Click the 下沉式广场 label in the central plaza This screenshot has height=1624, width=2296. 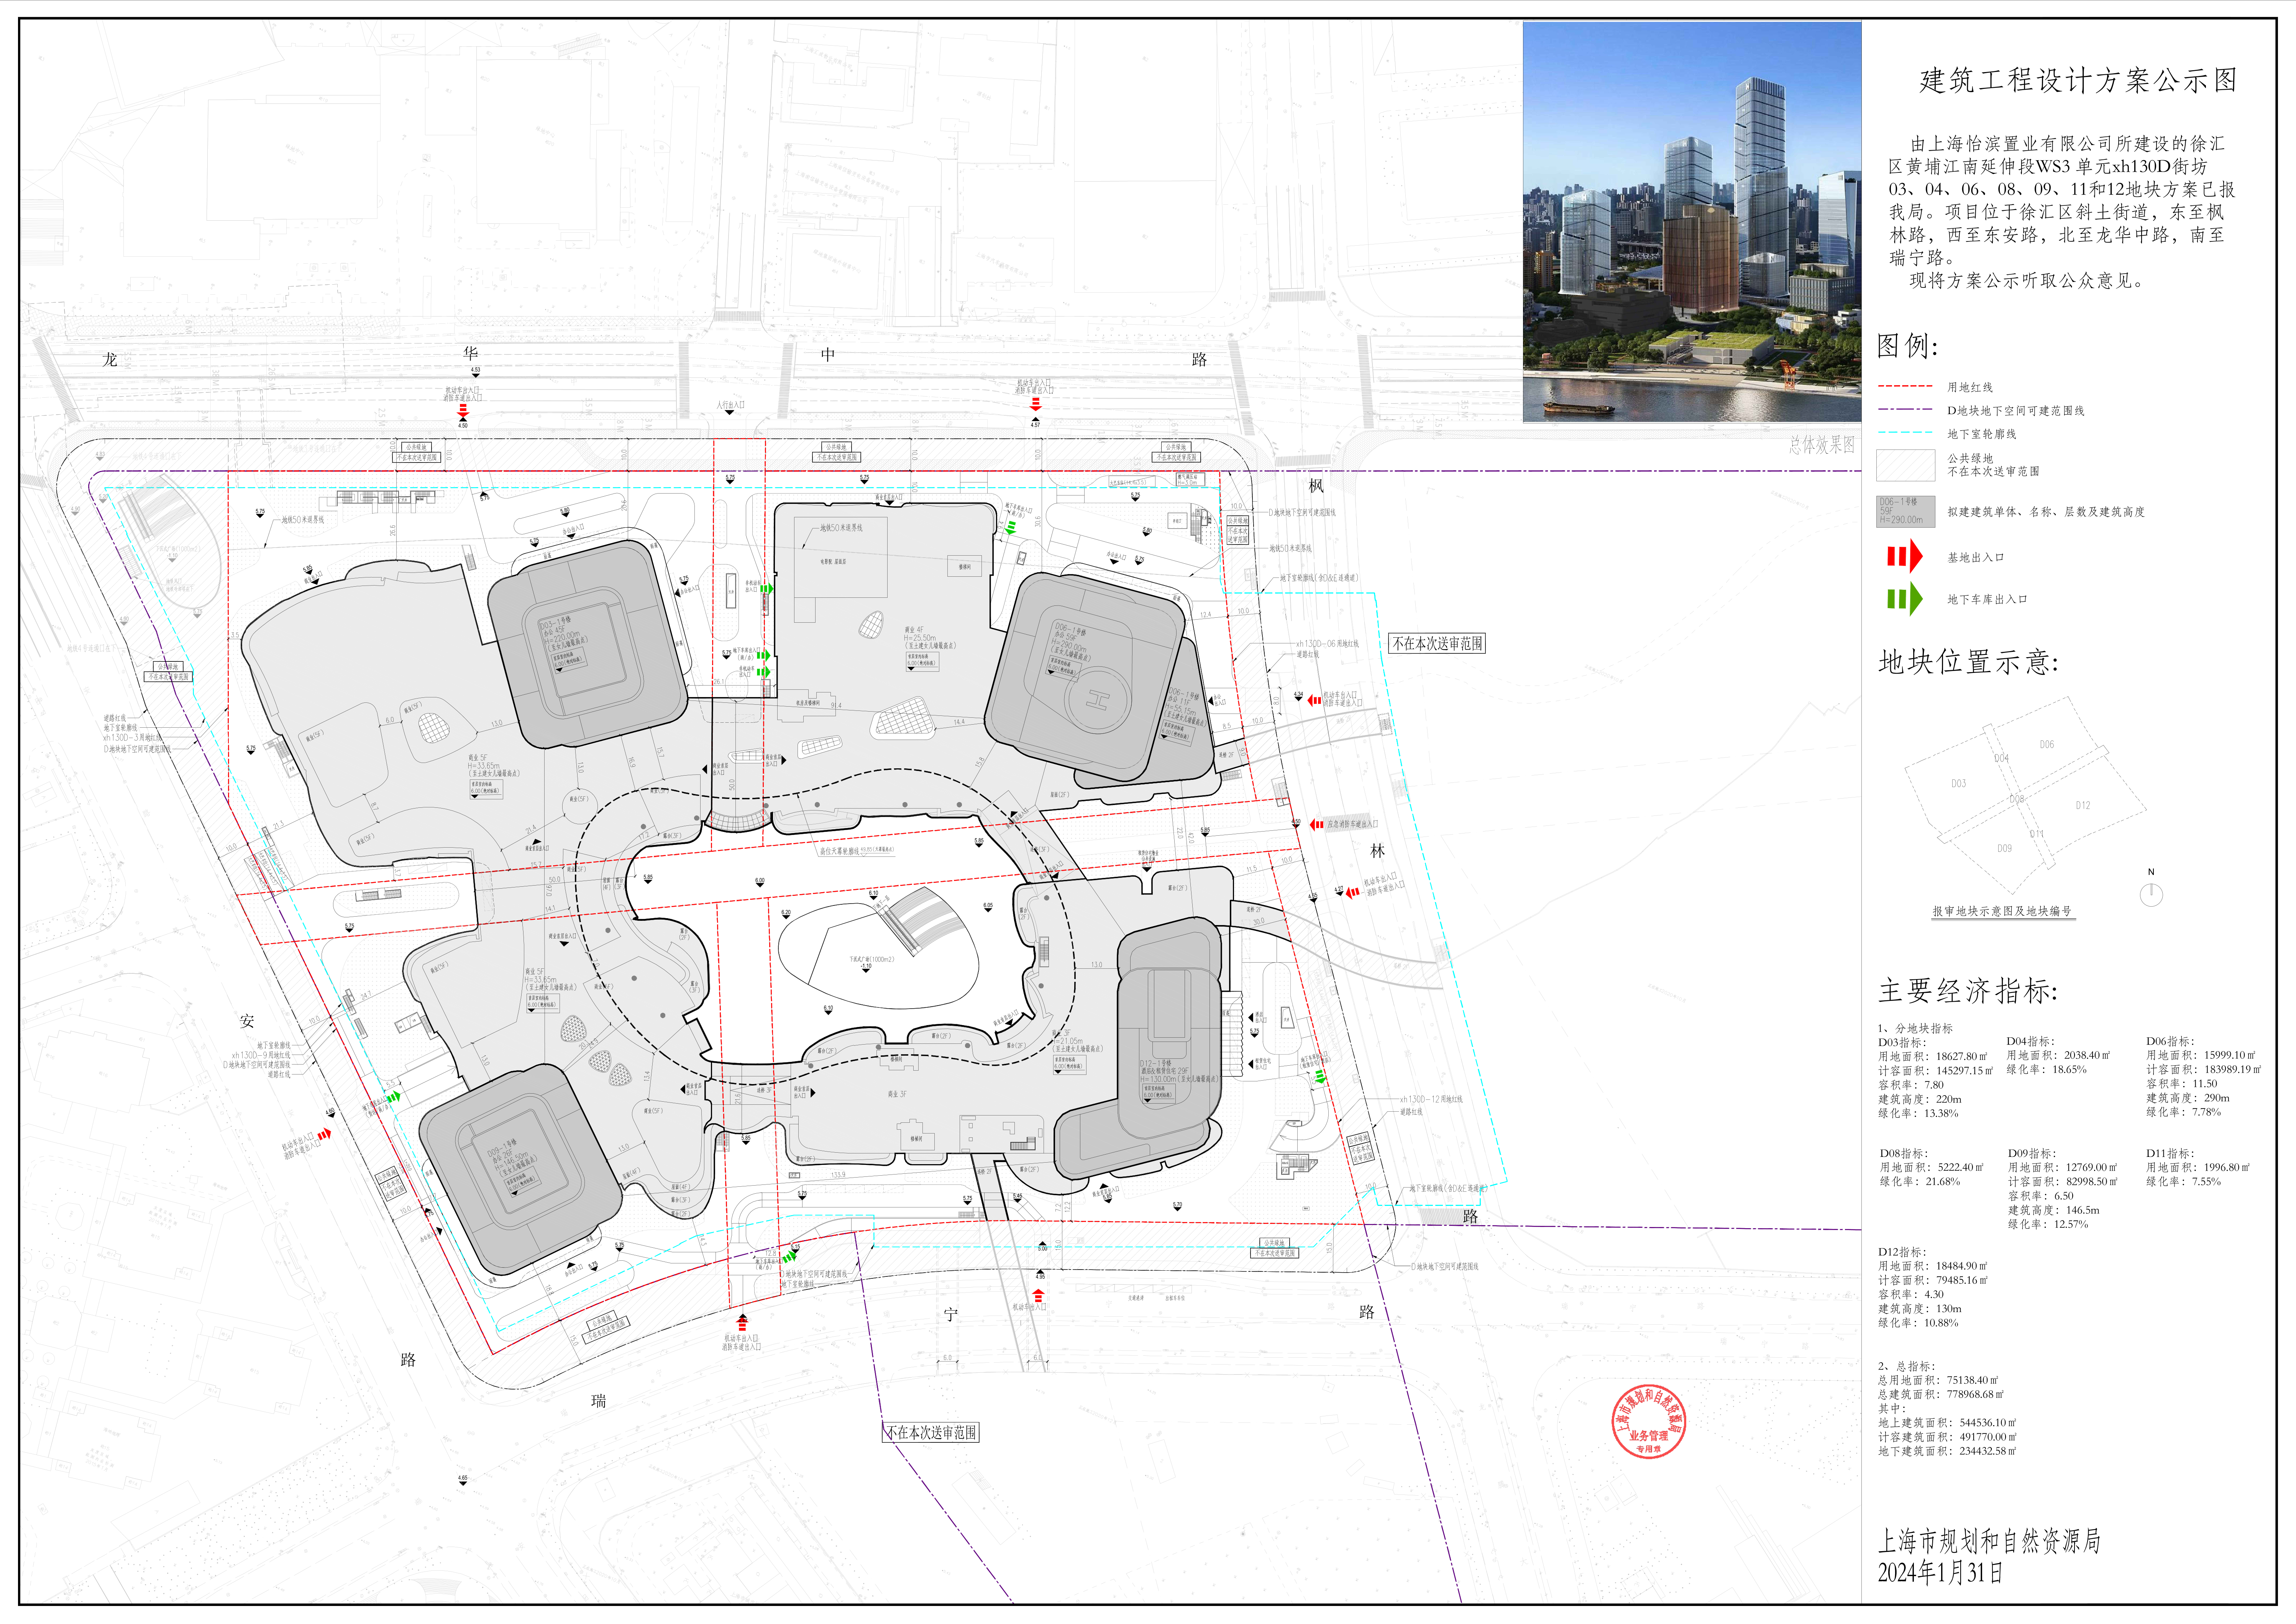click(872, 959)
